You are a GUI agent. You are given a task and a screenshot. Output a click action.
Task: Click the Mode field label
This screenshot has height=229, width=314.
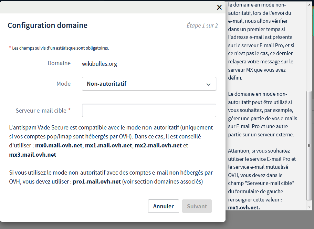pyautogui.click(x=63, y=84)
